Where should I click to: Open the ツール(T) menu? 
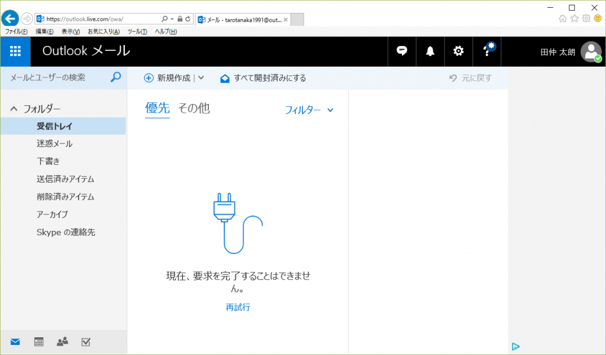pyautogui.click(x=137, y=32)
